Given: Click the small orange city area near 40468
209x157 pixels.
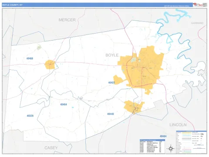Looking at the screenshot, I should (50, 65).
